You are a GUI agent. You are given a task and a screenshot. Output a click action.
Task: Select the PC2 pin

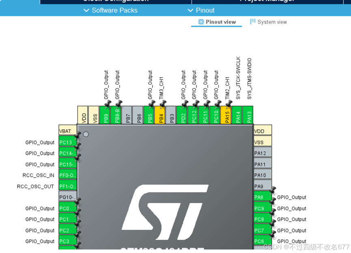tap(68, 229)
